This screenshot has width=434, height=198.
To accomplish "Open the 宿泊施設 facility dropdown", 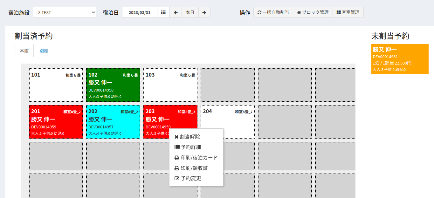I will (65, 12).
